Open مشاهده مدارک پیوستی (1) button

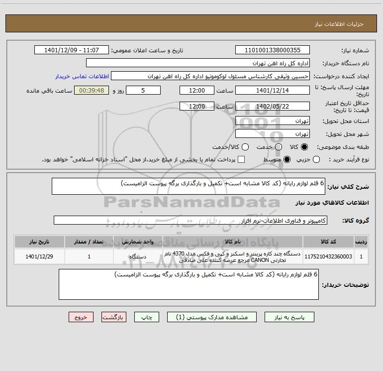coord(212,317)
